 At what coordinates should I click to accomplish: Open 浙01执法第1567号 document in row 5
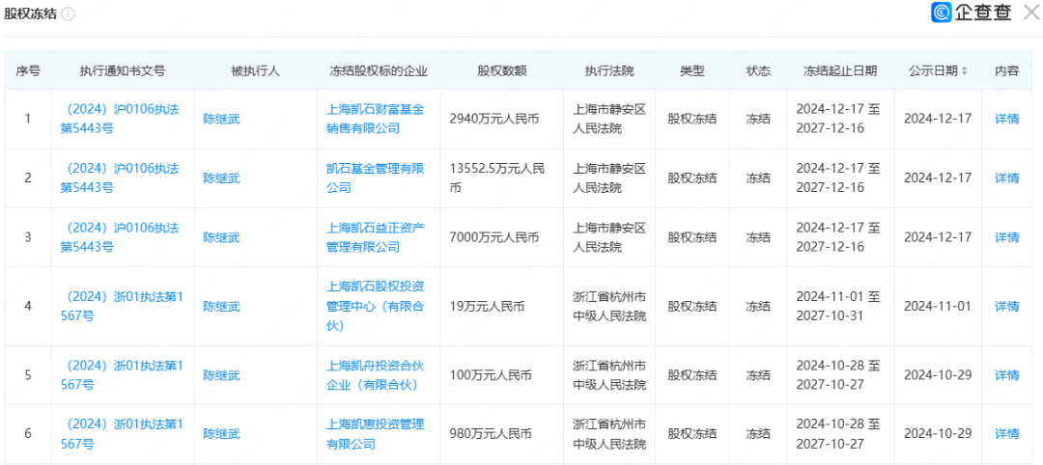coord(121,375)
